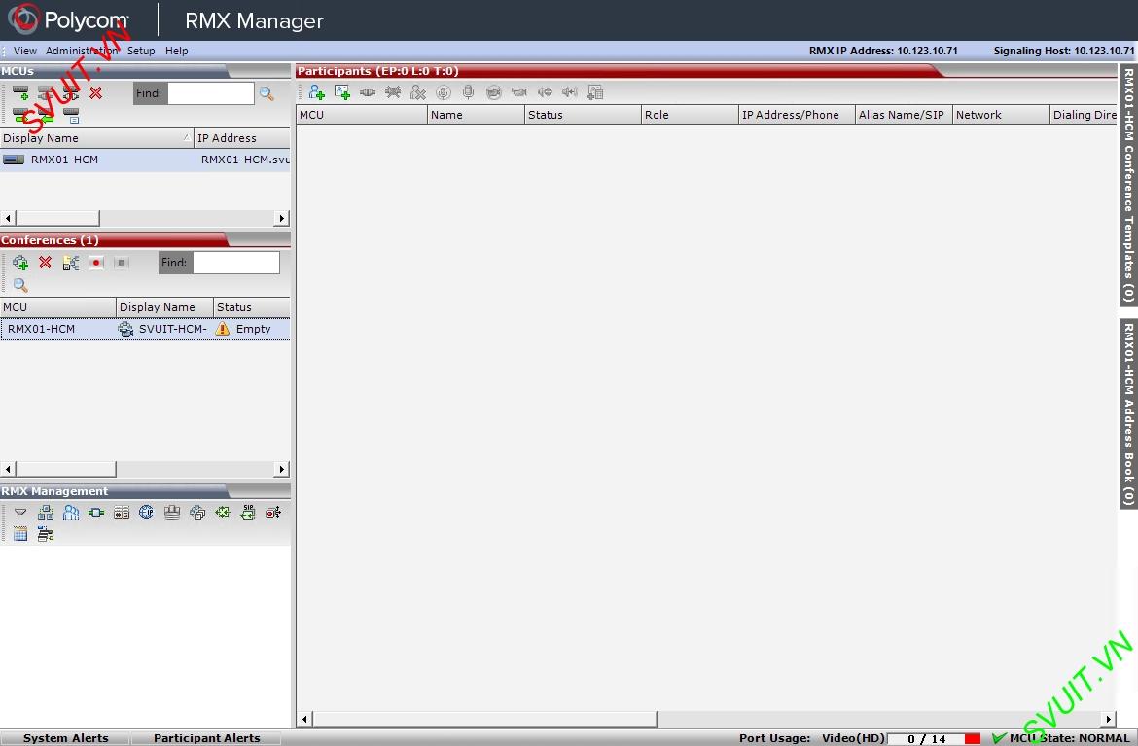Select RMX01-HCM row in MCUs list
The height and width of the screenshot is (746, 1138).
145,160
